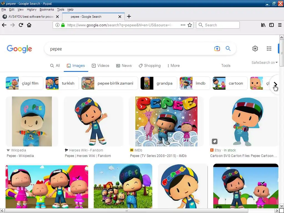Click the Etsy product tag badge

pyautogui.click(x=215, y=141)
